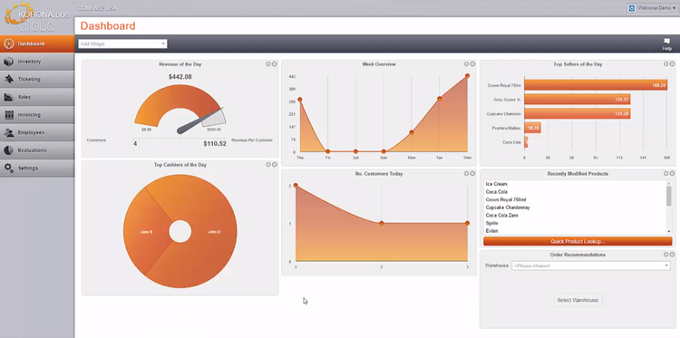Click the Cupcake Chardonnay bar showing 125.28
Image resolution: width=680 pixels, height=338 pixels.
(578, 114)
